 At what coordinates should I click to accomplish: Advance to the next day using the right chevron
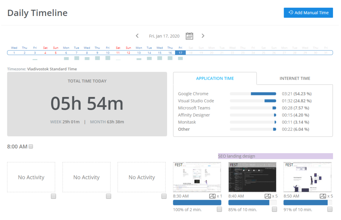click(x=203, y=36)
